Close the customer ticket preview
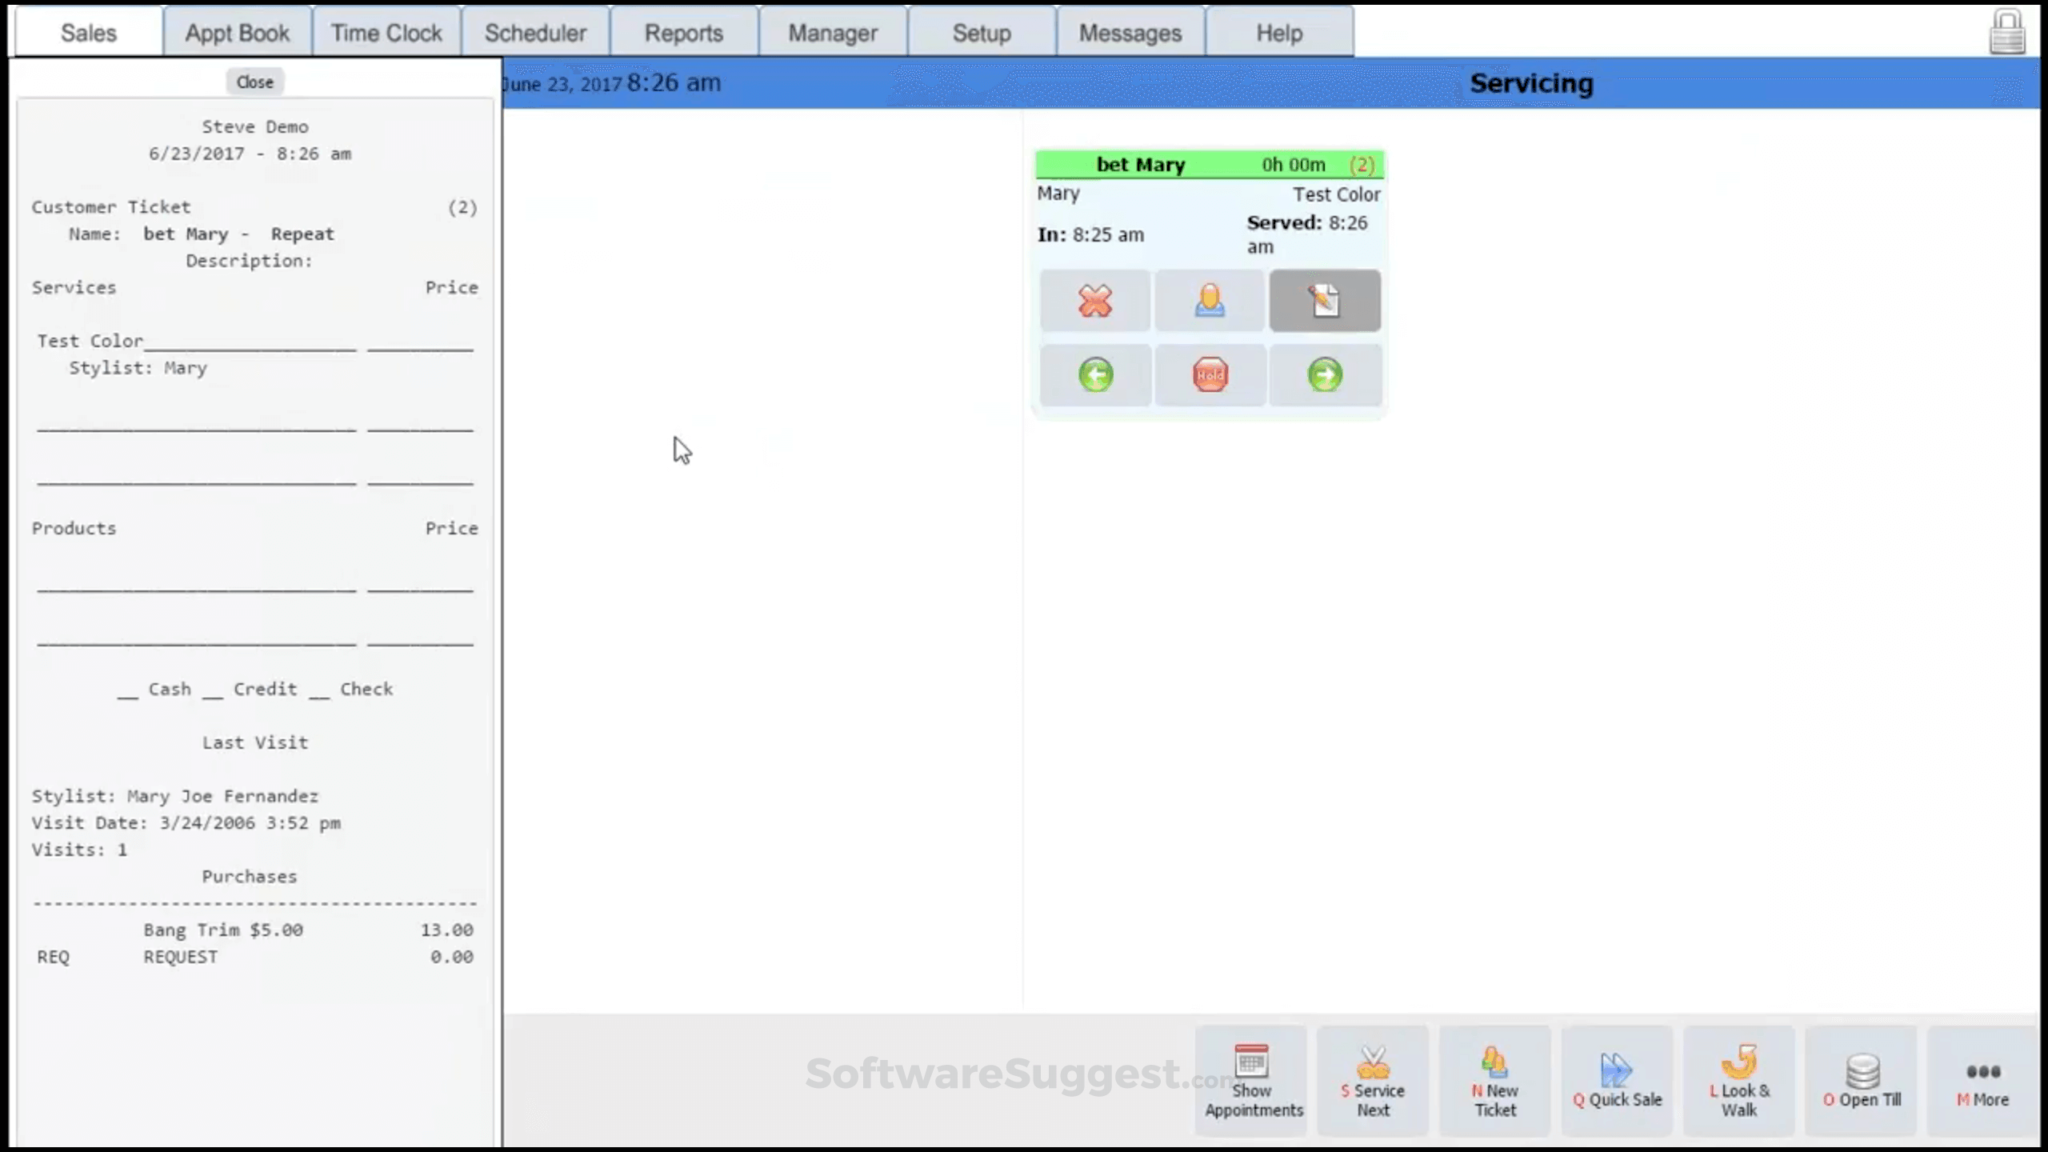Viewport: 2048px width, 1152px height. 254,82
